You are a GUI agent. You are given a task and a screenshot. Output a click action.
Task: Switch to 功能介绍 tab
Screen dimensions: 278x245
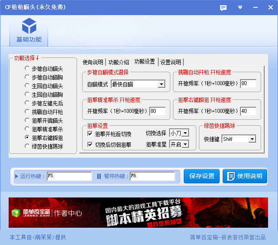118,62
